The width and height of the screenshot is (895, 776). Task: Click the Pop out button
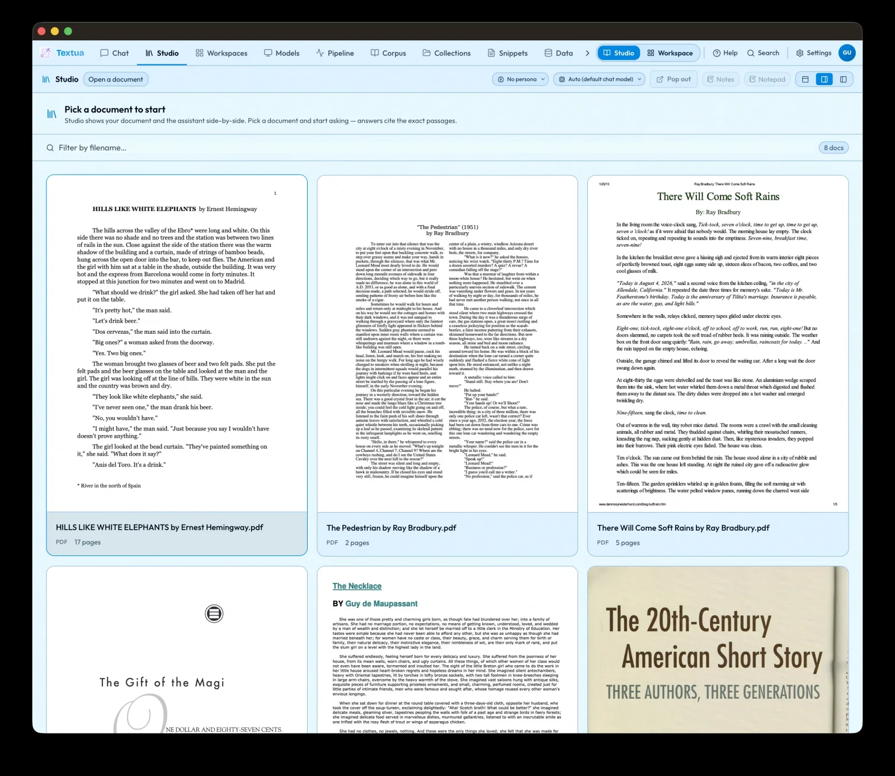pos(673,80)
